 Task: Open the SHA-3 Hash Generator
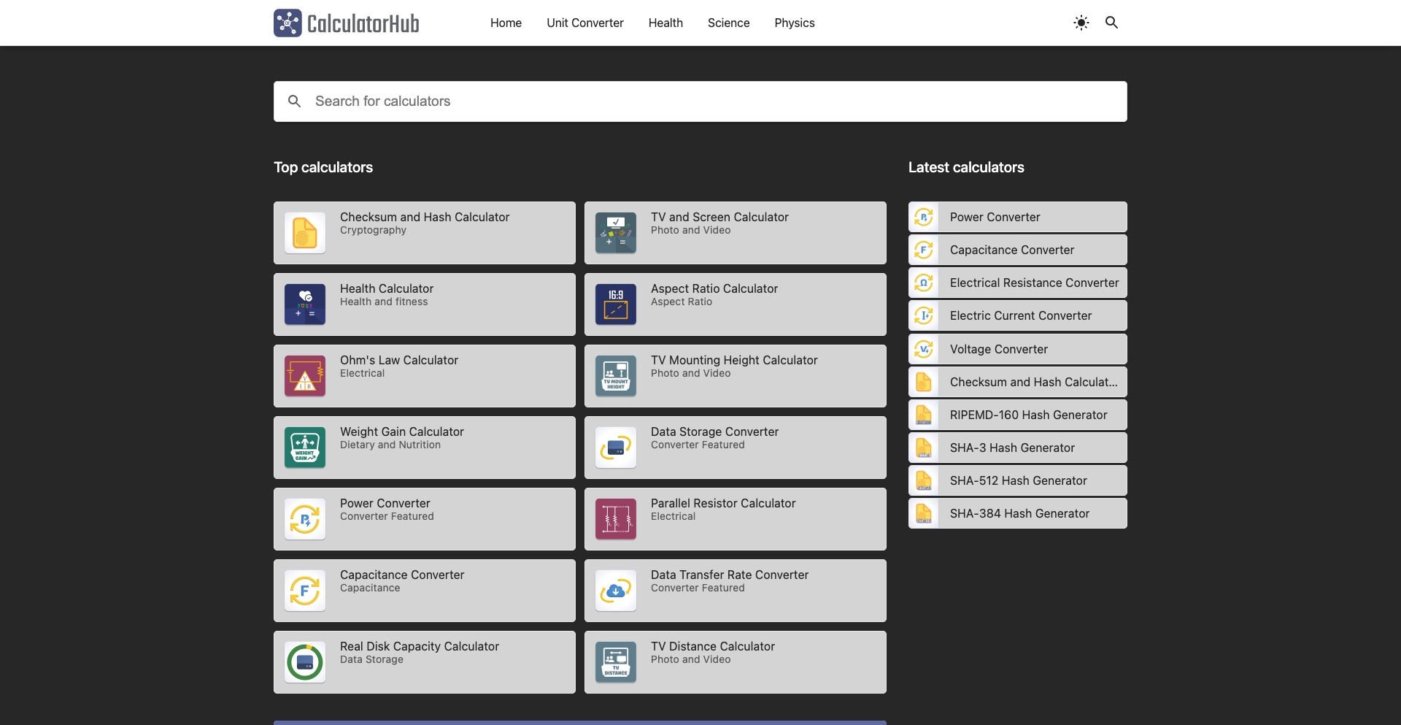point(1012,448)
